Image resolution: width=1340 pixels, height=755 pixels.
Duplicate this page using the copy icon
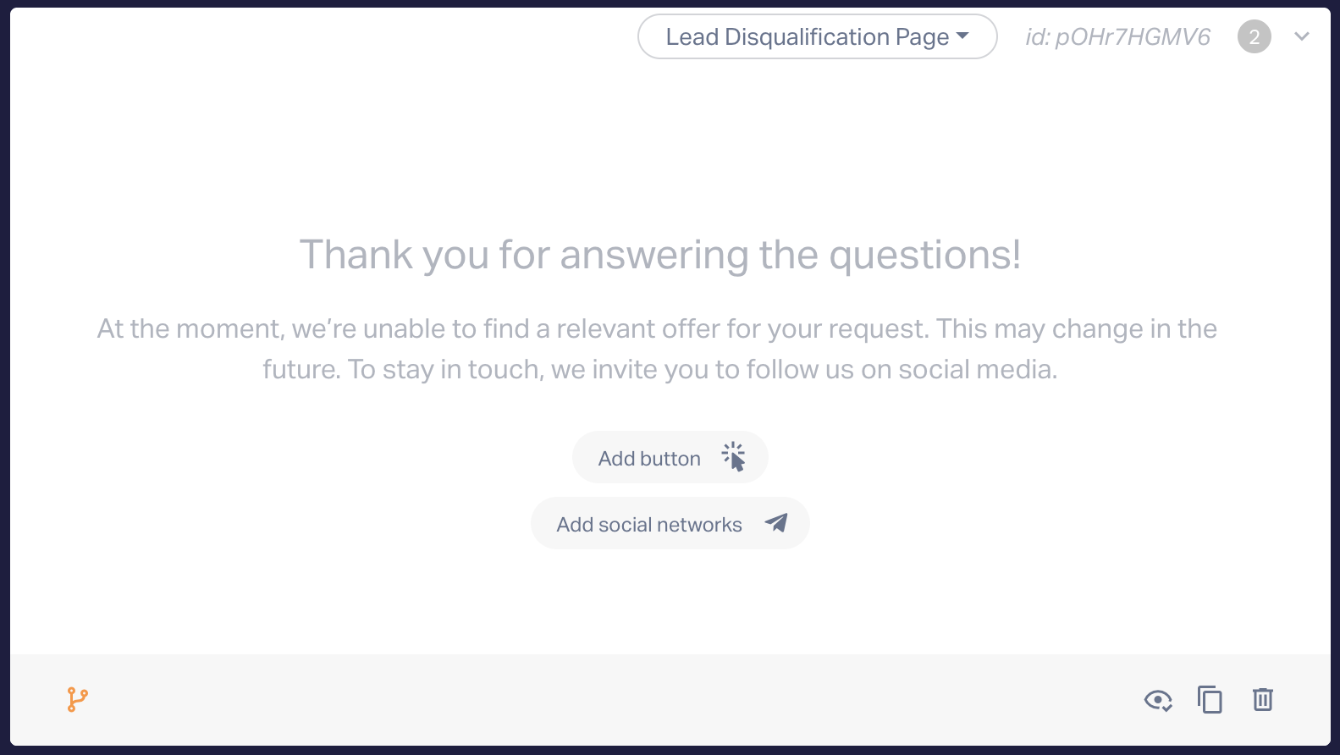1210,700
